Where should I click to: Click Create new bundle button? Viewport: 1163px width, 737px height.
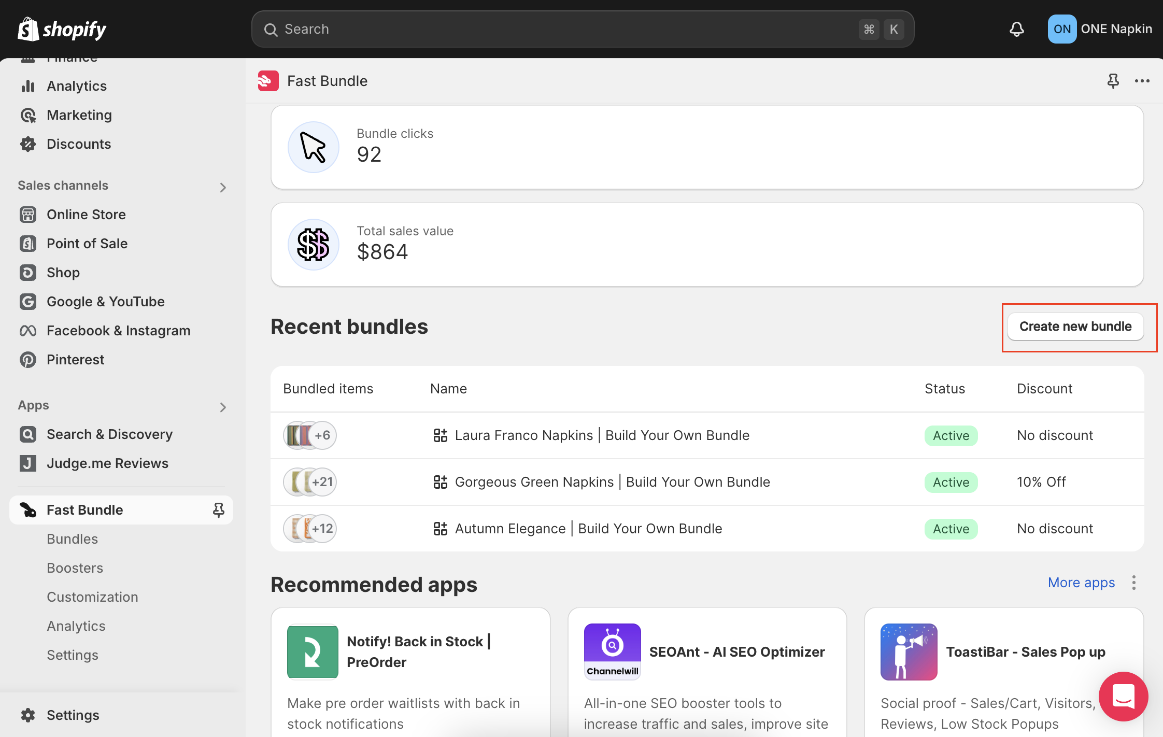coord(1075,327)
